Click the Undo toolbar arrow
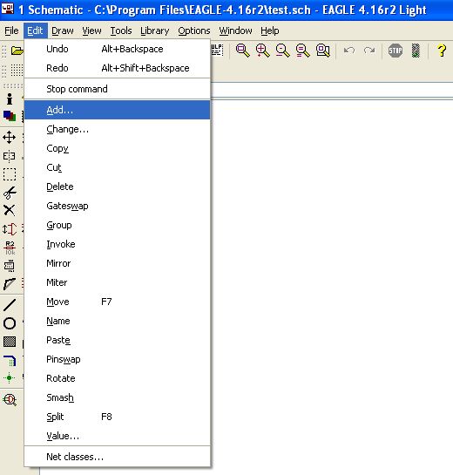The image size is (453, 475). (x=349, y=51)
